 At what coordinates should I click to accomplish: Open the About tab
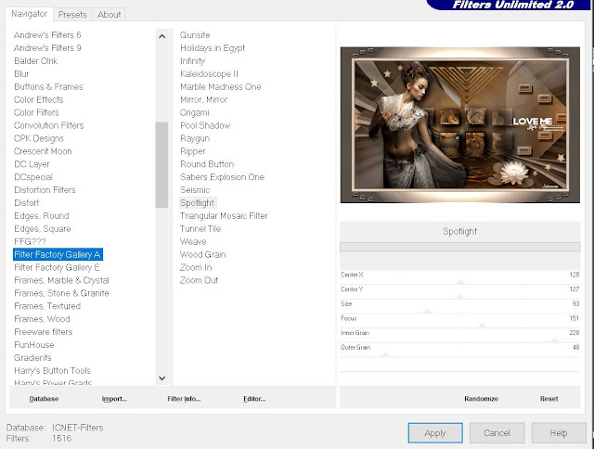[x=109, y=15]
